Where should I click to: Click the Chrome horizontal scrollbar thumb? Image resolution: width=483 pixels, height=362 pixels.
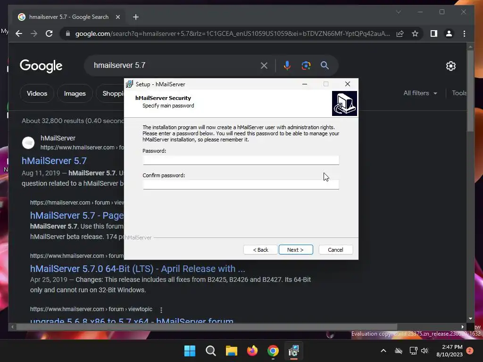coord(207,327)
